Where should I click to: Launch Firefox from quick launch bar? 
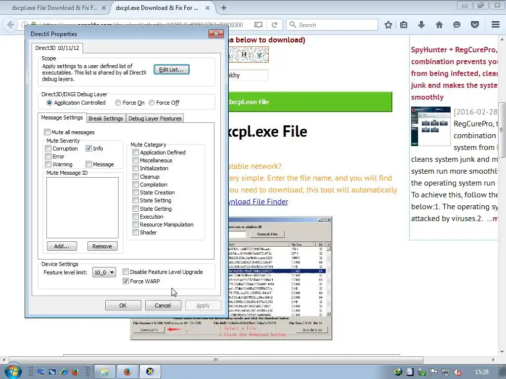(x=75, y=372)
